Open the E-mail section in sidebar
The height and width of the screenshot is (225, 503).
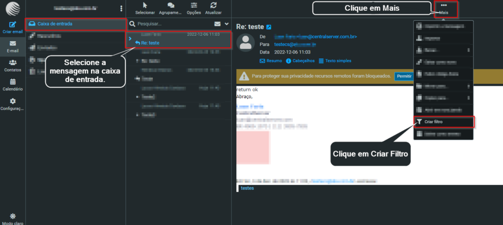(x=12, y=46)
